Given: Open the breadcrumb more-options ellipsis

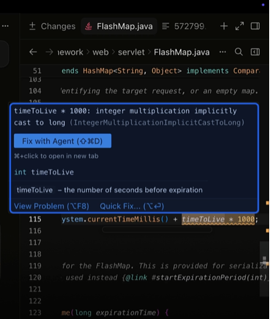Looking at the screenshot, I should (x=223, y=52).
